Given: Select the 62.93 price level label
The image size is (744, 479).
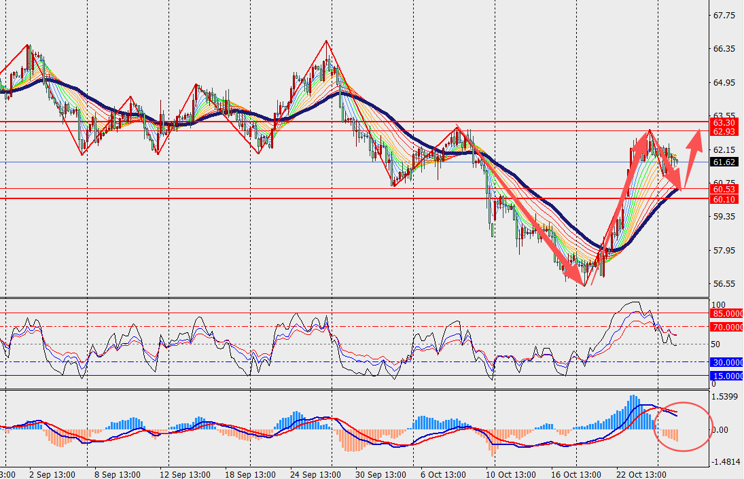Looking at the screenshot, I should 725,130.
